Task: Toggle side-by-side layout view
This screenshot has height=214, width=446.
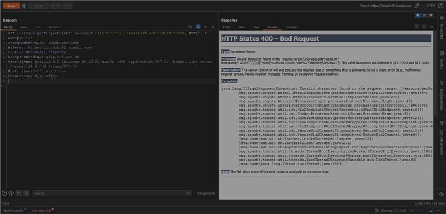Action: tap(418, 16)
